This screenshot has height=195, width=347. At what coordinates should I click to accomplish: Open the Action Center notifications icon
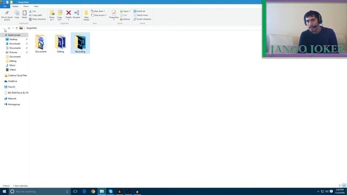coord(331,191)
